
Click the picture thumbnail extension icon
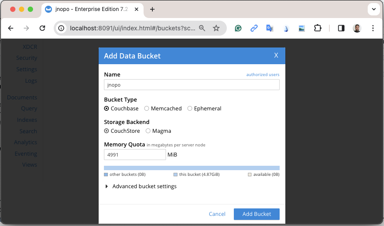pos(302,29)
